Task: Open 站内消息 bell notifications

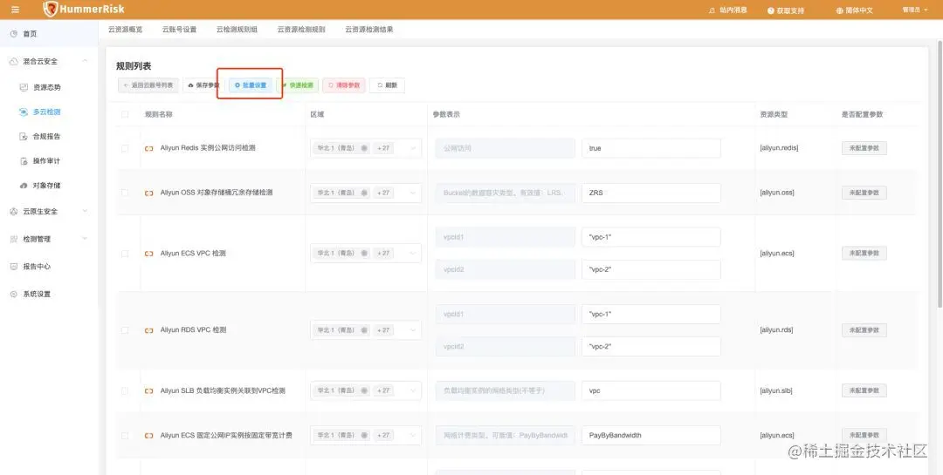Action: (x=727, y=10)
